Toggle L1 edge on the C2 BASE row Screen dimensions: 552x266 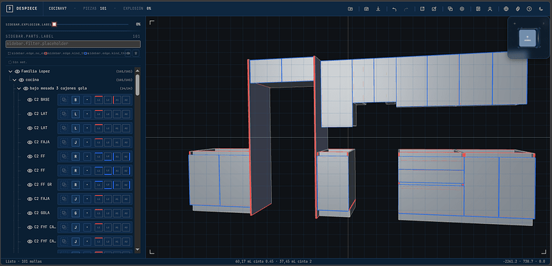pyautogui.click(x=99, y=100)
